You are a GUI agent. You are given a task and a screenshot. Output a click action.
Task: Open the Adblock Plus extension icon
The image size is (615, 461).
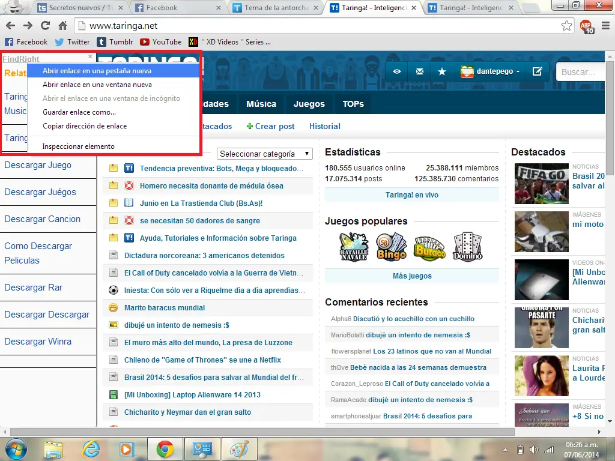(587, 26)
